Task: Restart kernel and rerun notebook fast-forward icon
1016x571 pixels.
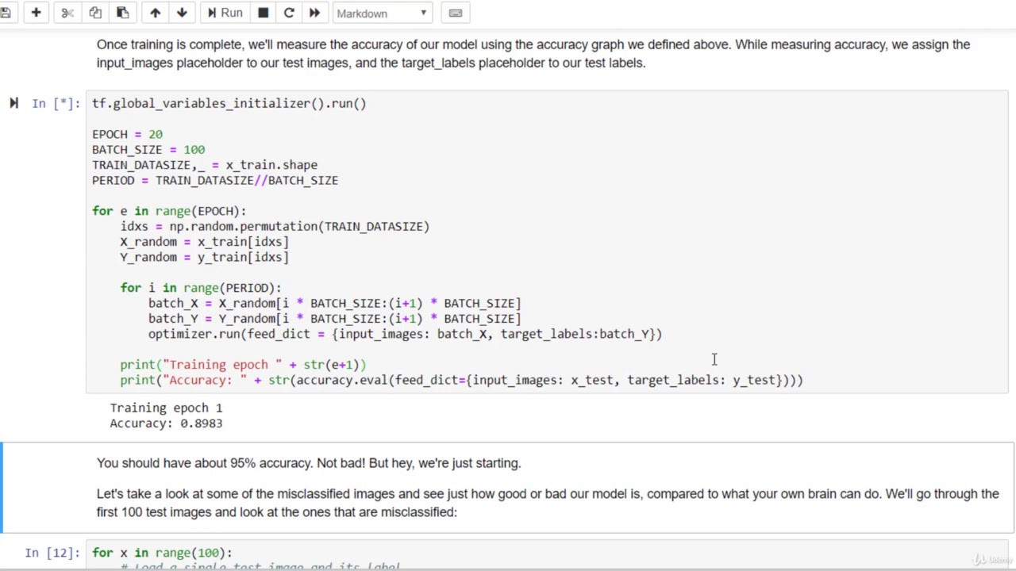Action: click(314, 13)
